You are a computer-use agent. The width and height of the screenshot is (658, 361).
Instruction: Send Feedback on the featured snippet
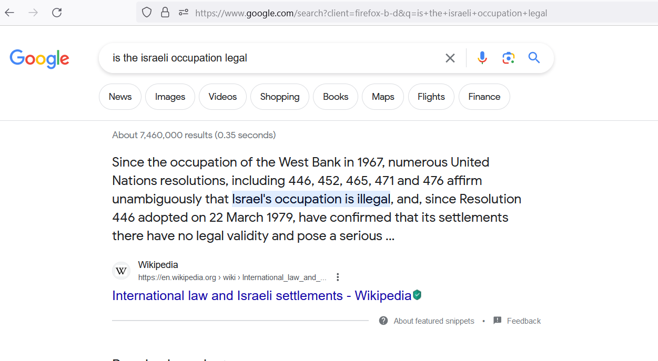pos(524,321)
